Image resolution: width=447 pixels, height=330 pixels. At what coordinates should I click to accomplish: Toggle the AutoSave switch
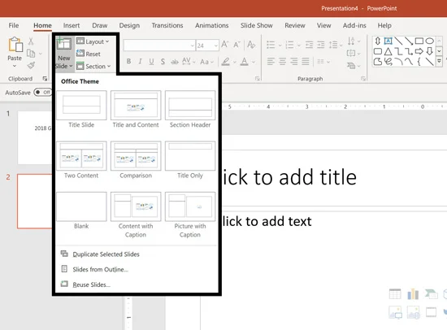(x=42, y=92)
